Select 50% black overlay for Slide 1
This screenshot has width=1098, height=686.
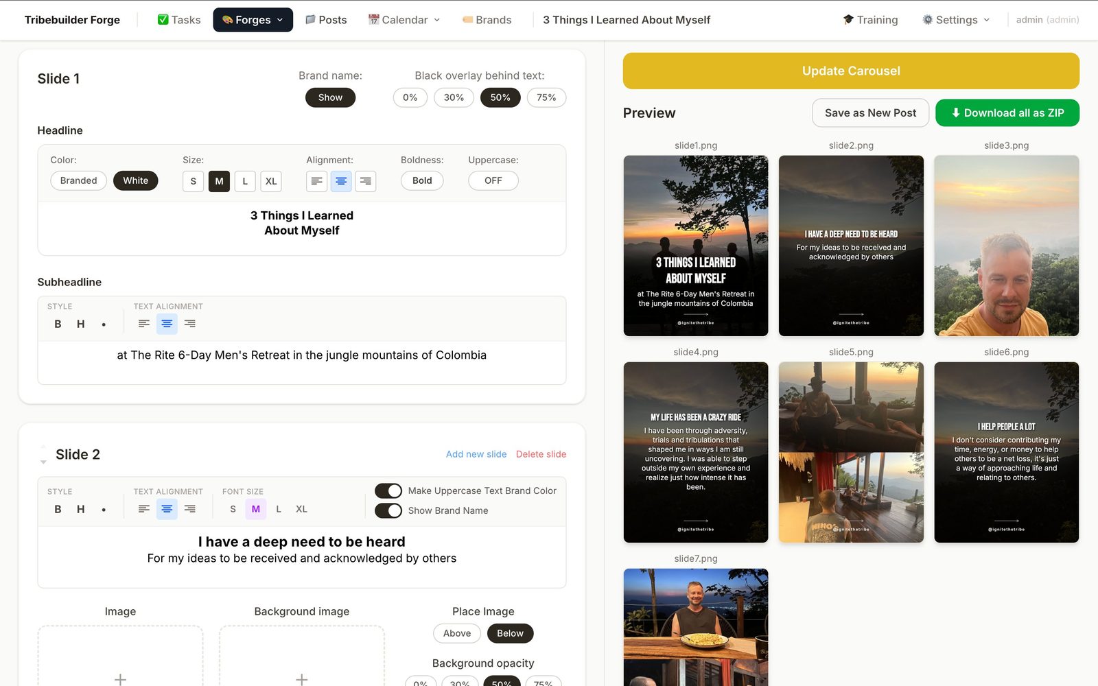click(500, 97)
